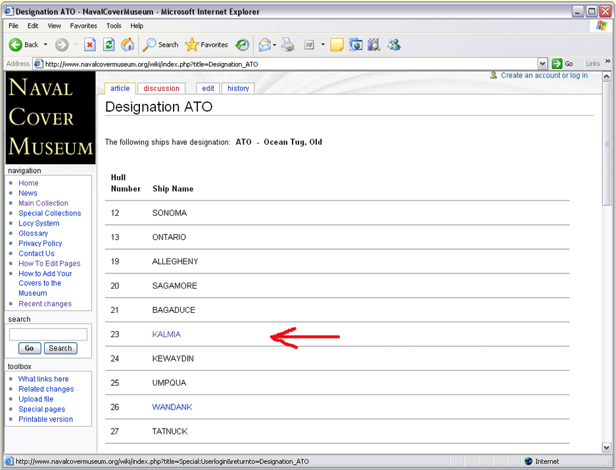Open the Messenger people icon
The height and width of the screenshot is (470, 616).
(x=394, y=45)
